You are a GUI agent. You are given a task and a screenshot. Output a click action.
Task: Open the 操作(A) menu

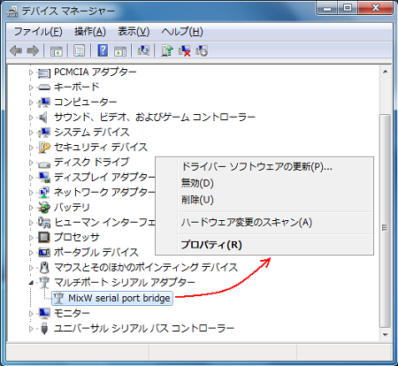point(90,31)
